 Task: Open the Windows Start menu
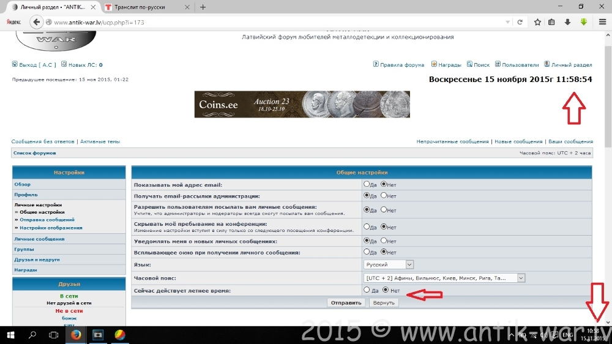click(x=10, y=335)
